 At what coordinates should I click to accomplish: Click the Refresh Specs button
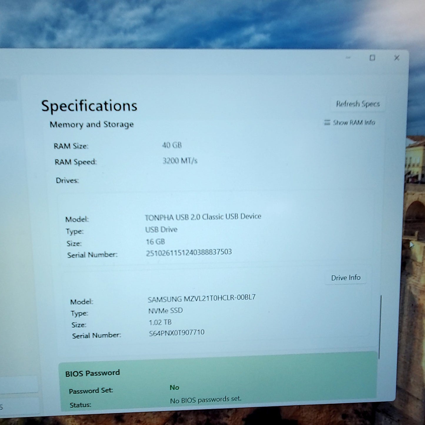click(x=358, y=104)
